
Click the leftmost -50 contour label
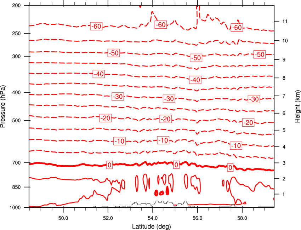coord(114,53)
